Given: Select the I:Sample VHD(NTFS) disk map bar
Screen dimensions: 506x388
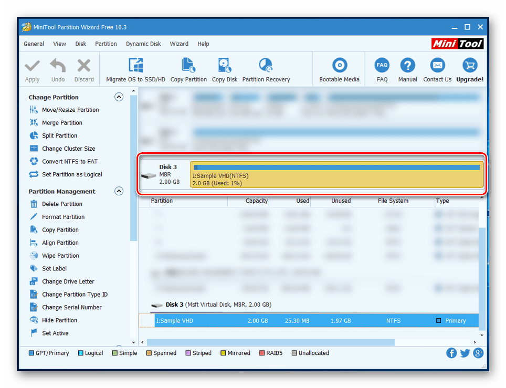Looking at the screenshot, I should coord(337,175).
